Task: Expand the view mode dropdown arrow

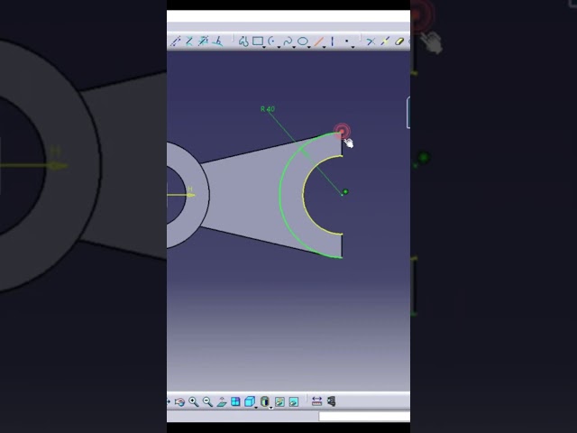Action: click(x=270, y=408)
